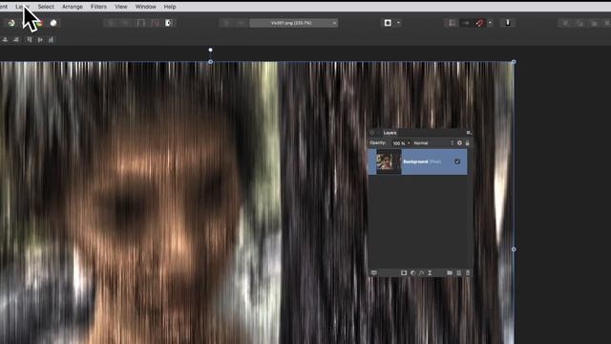The width and height of the screenshot is (611, 344).
Task: Click the right-middle selection handle
Action: pyautogui.click(x=514, y=249)
